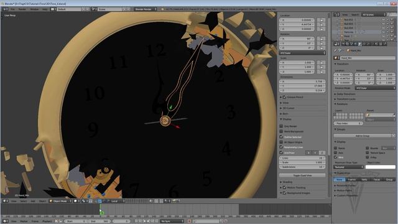Open the Object properties tab
Screen dimensions: 398x224
click(359, 44)
